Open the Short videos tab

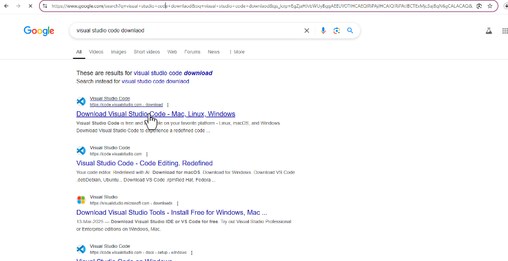tap(147, 52)
